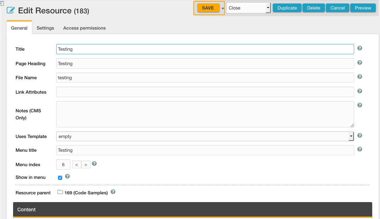Open the Access permissions tab
380x219 pixels.
point(84,28)
